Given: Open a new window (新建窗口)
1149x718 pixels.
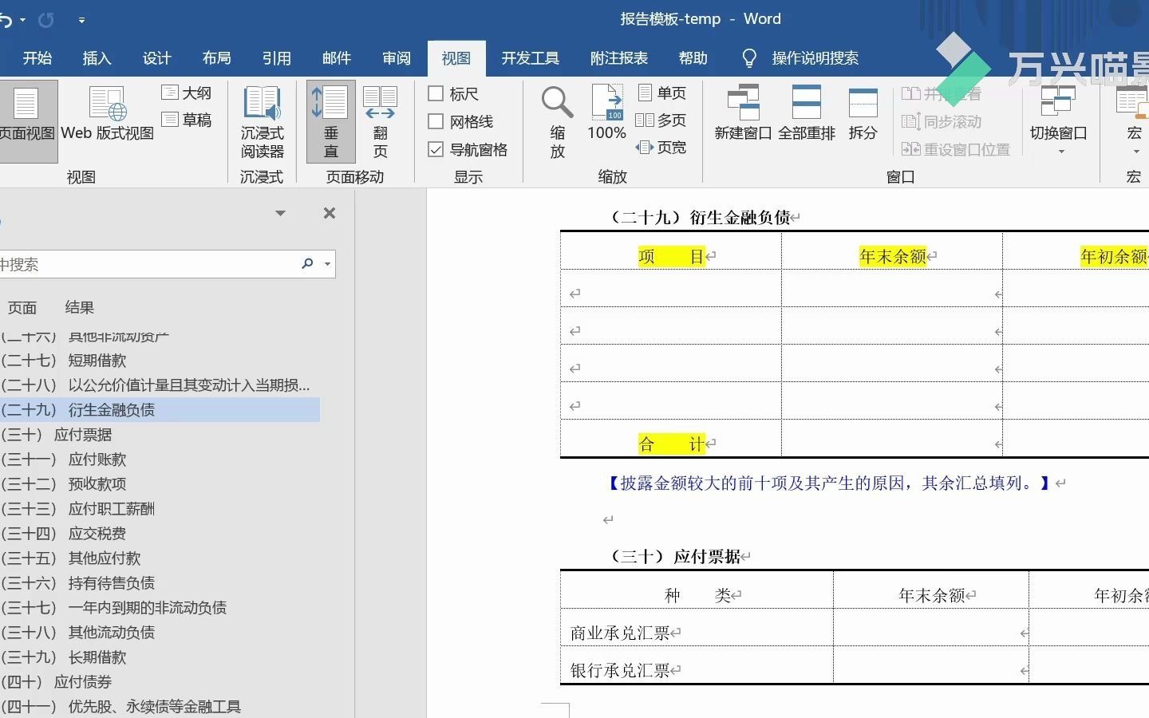Looking at the screenshot, I should [743, 113].
